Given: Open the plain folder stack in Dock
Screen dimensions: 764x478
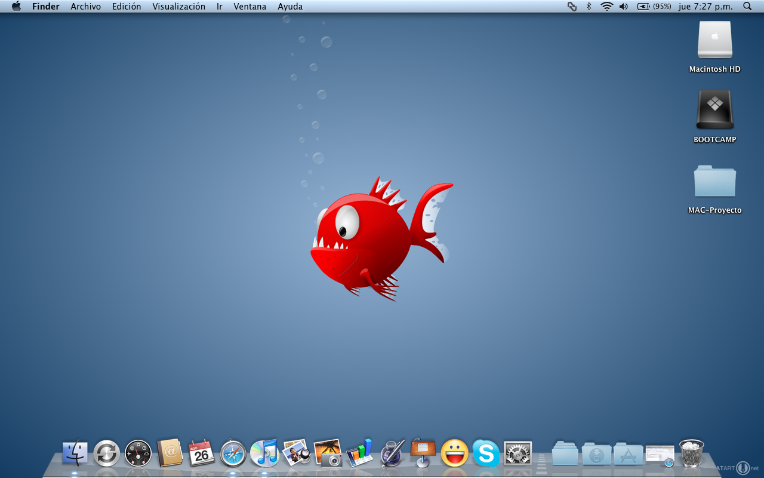Looking at the screenshot, I should click(x=565, y=454).
